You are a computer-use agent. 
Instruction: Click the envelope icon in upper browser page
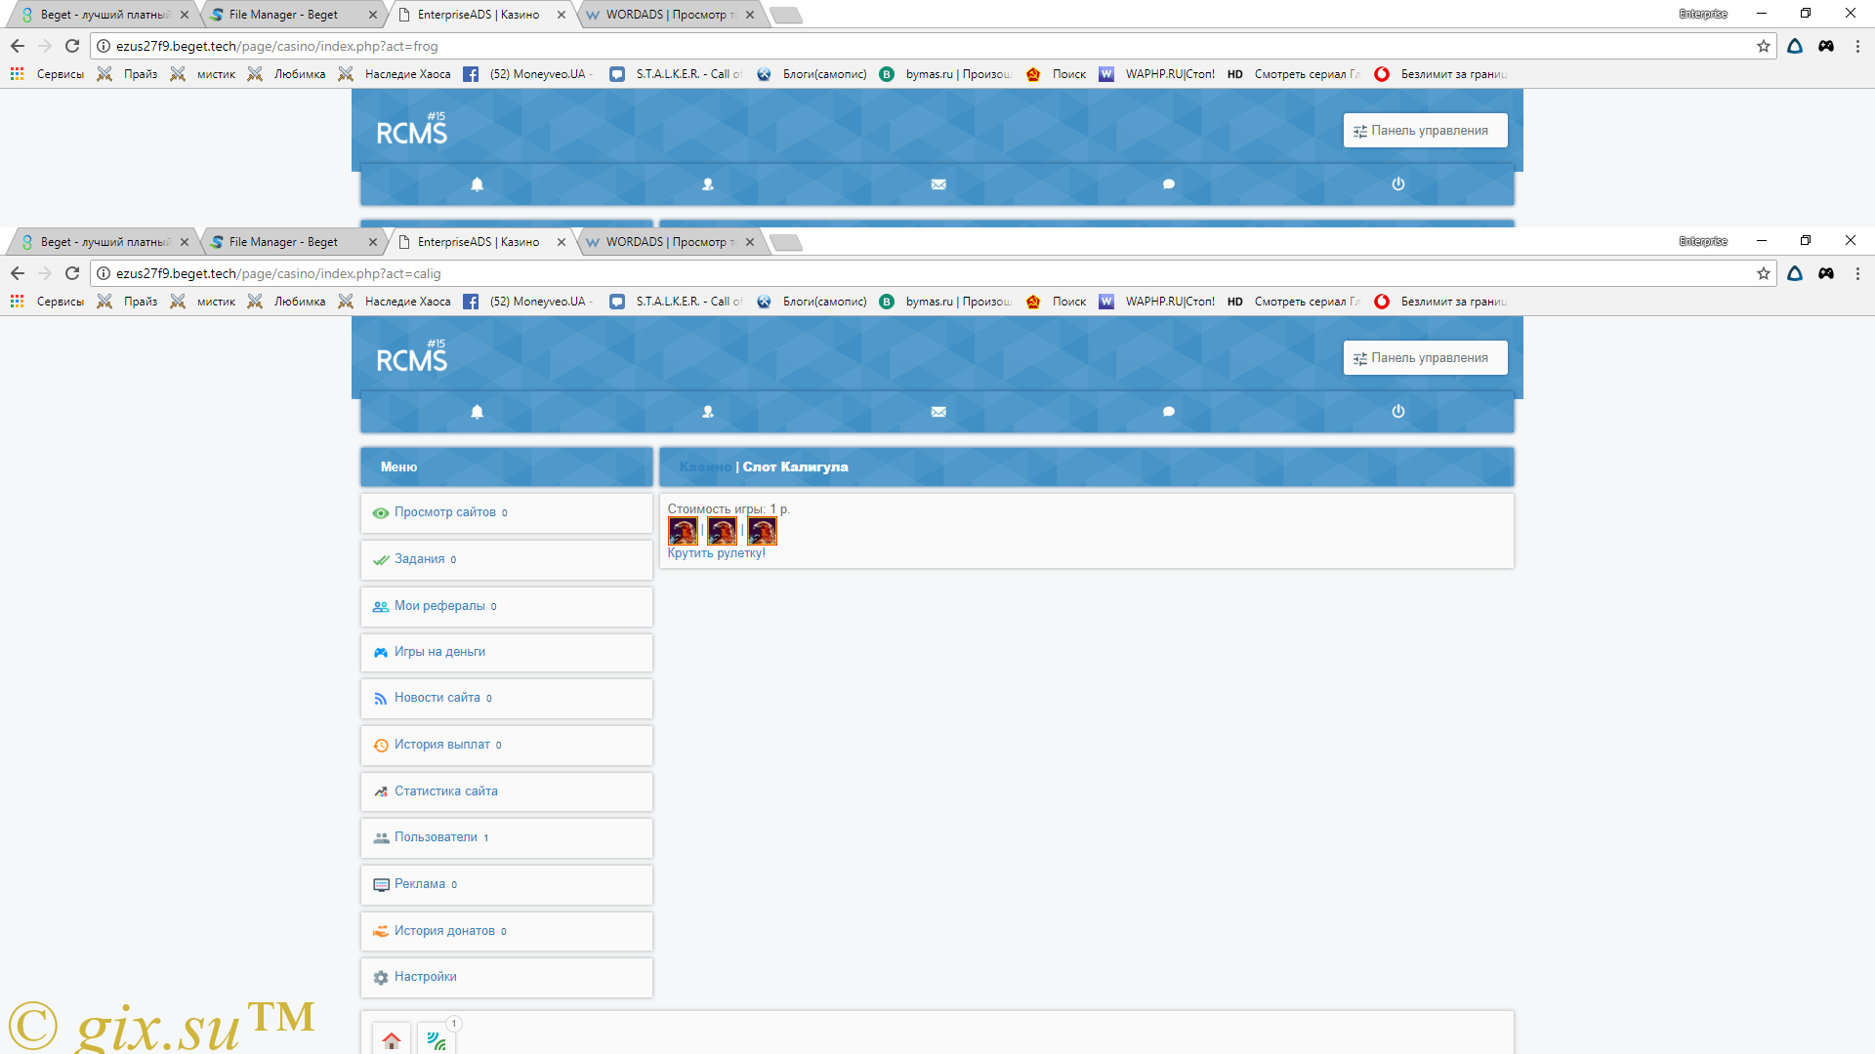point(938,184)
